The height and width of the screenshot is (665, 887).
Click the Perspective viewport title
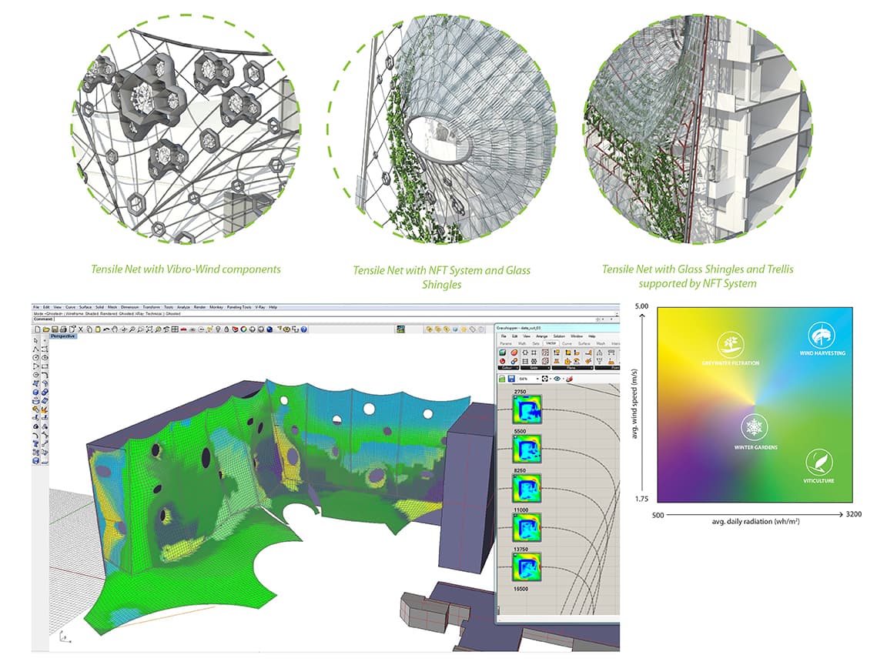(x=62, y=336)
